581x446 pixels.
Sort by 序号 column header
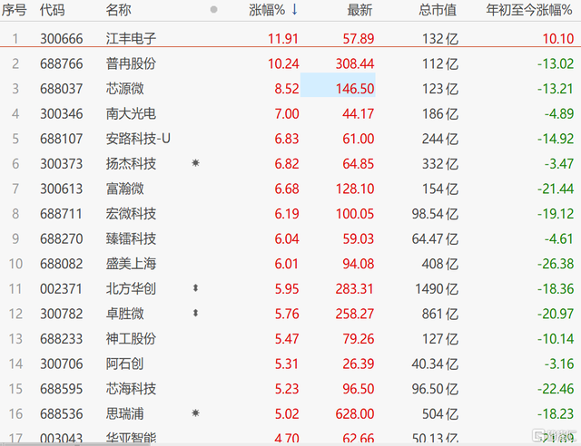tap(15, 10)
